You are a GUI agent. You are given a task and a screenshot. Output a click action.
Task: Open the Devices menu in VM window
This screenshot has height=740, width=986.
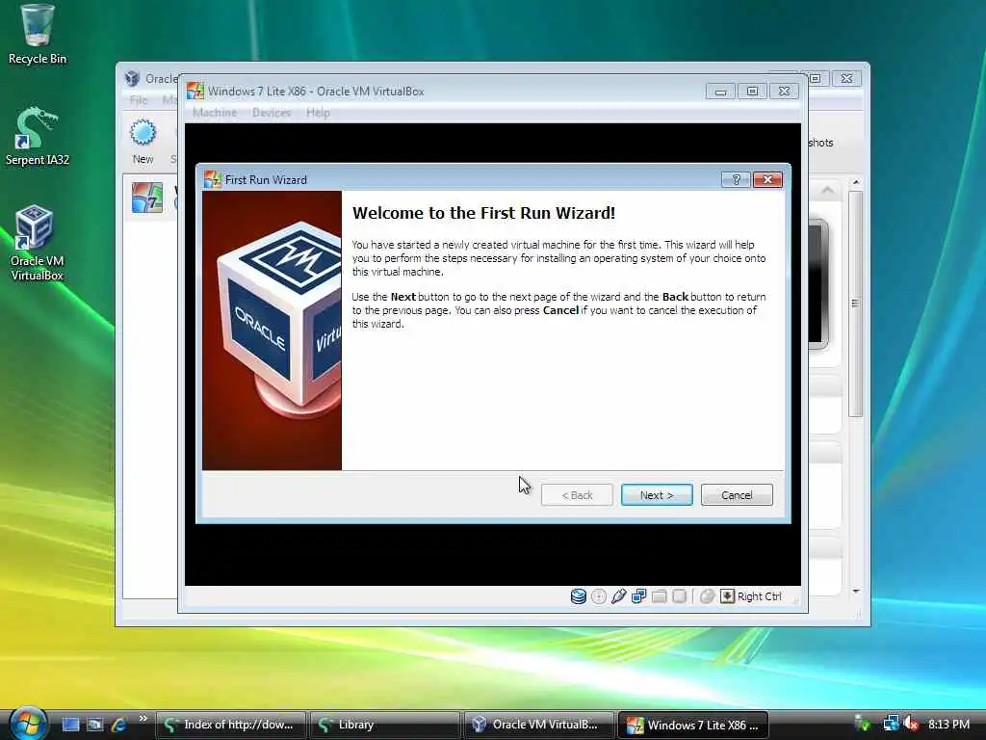271,113
